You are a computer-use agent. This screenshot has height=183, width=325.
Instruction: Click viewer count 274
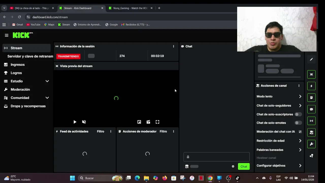pyautogui.click(x=122, y=56)
